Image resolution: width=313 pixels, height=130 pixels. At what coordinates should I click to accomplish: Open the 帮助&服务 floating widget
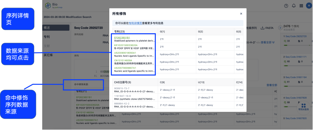click(303, 107)
